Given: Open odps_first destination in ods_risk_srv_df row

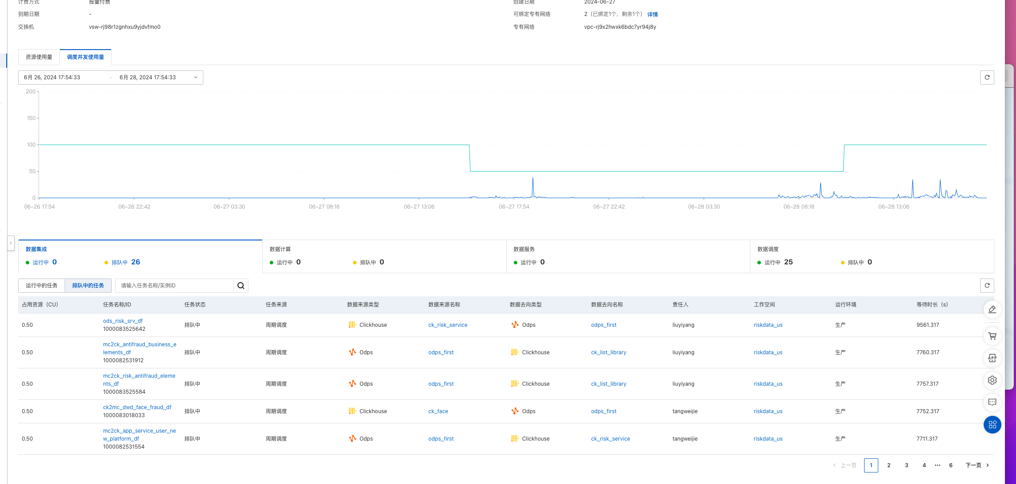Looking at the screenshot, I should point(604,325).
